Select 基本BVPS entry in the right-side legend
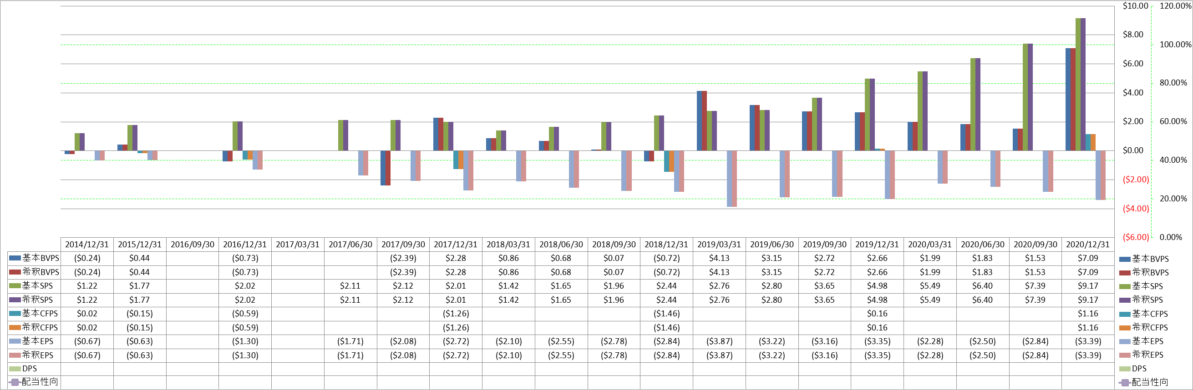Image resolution: width=1193 pixels, height=390 pixels. coord(1144,259)
